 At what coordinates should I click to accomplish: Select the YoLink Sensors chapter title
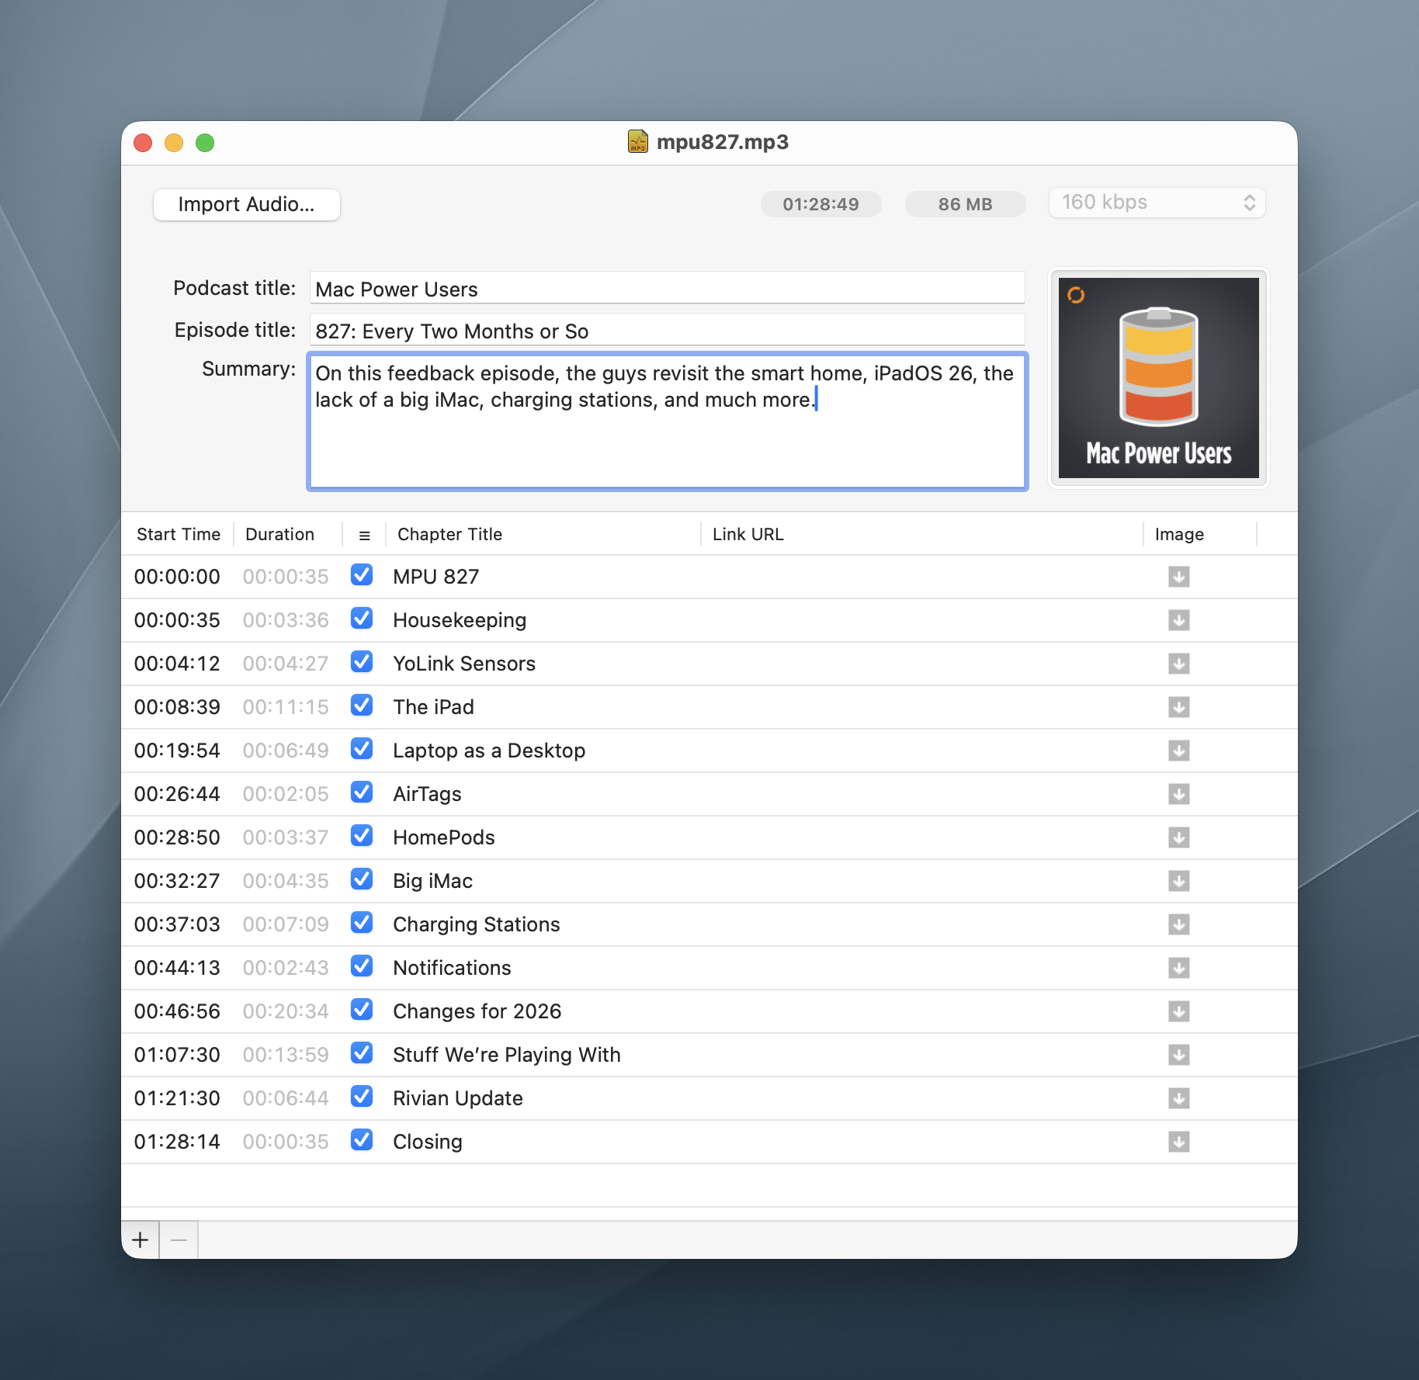464,664
